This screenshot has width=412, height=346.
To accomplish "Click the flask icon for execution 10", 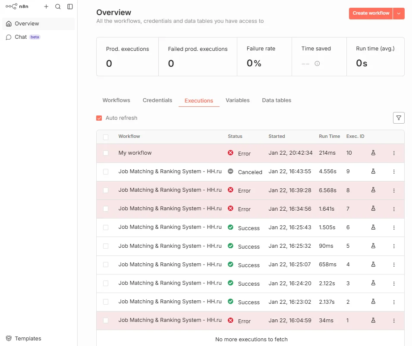I will (x=373, y=153).
